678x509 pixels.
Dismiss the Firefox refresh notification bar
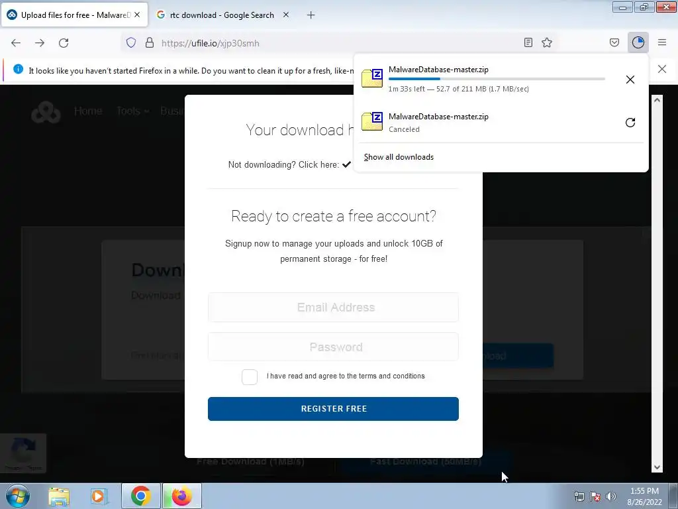click(662, 69)
